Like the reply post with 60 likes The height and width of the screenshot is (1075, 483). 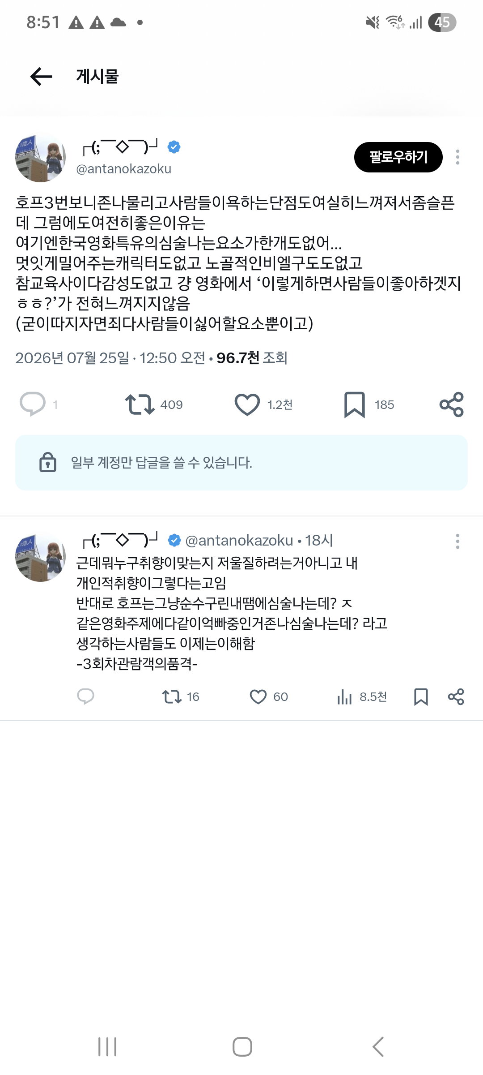point(258,697)
